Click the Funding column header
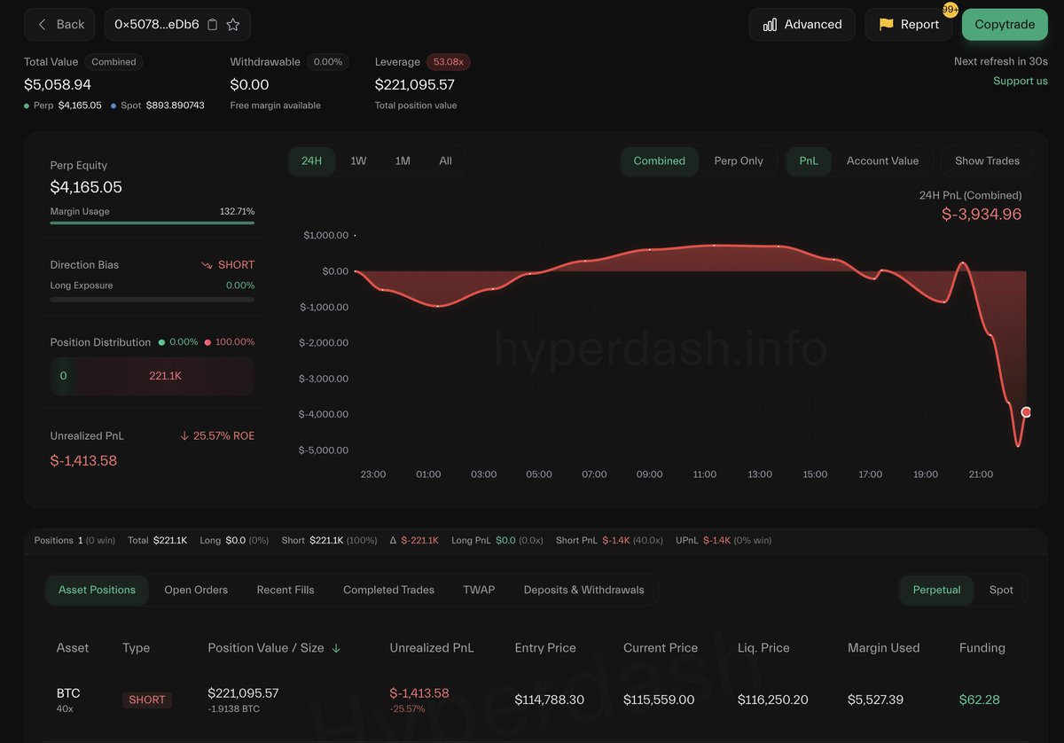The height and width of the screenshot is (743, 1064). pos(982,648)
